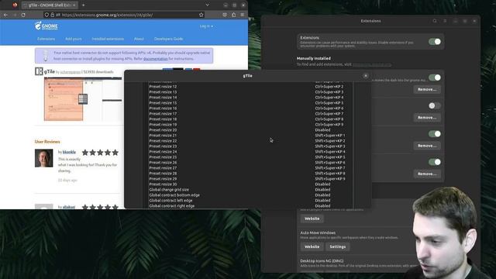
Task: Click kkonkle's five-star rating
Action: (x=100, y=153)
